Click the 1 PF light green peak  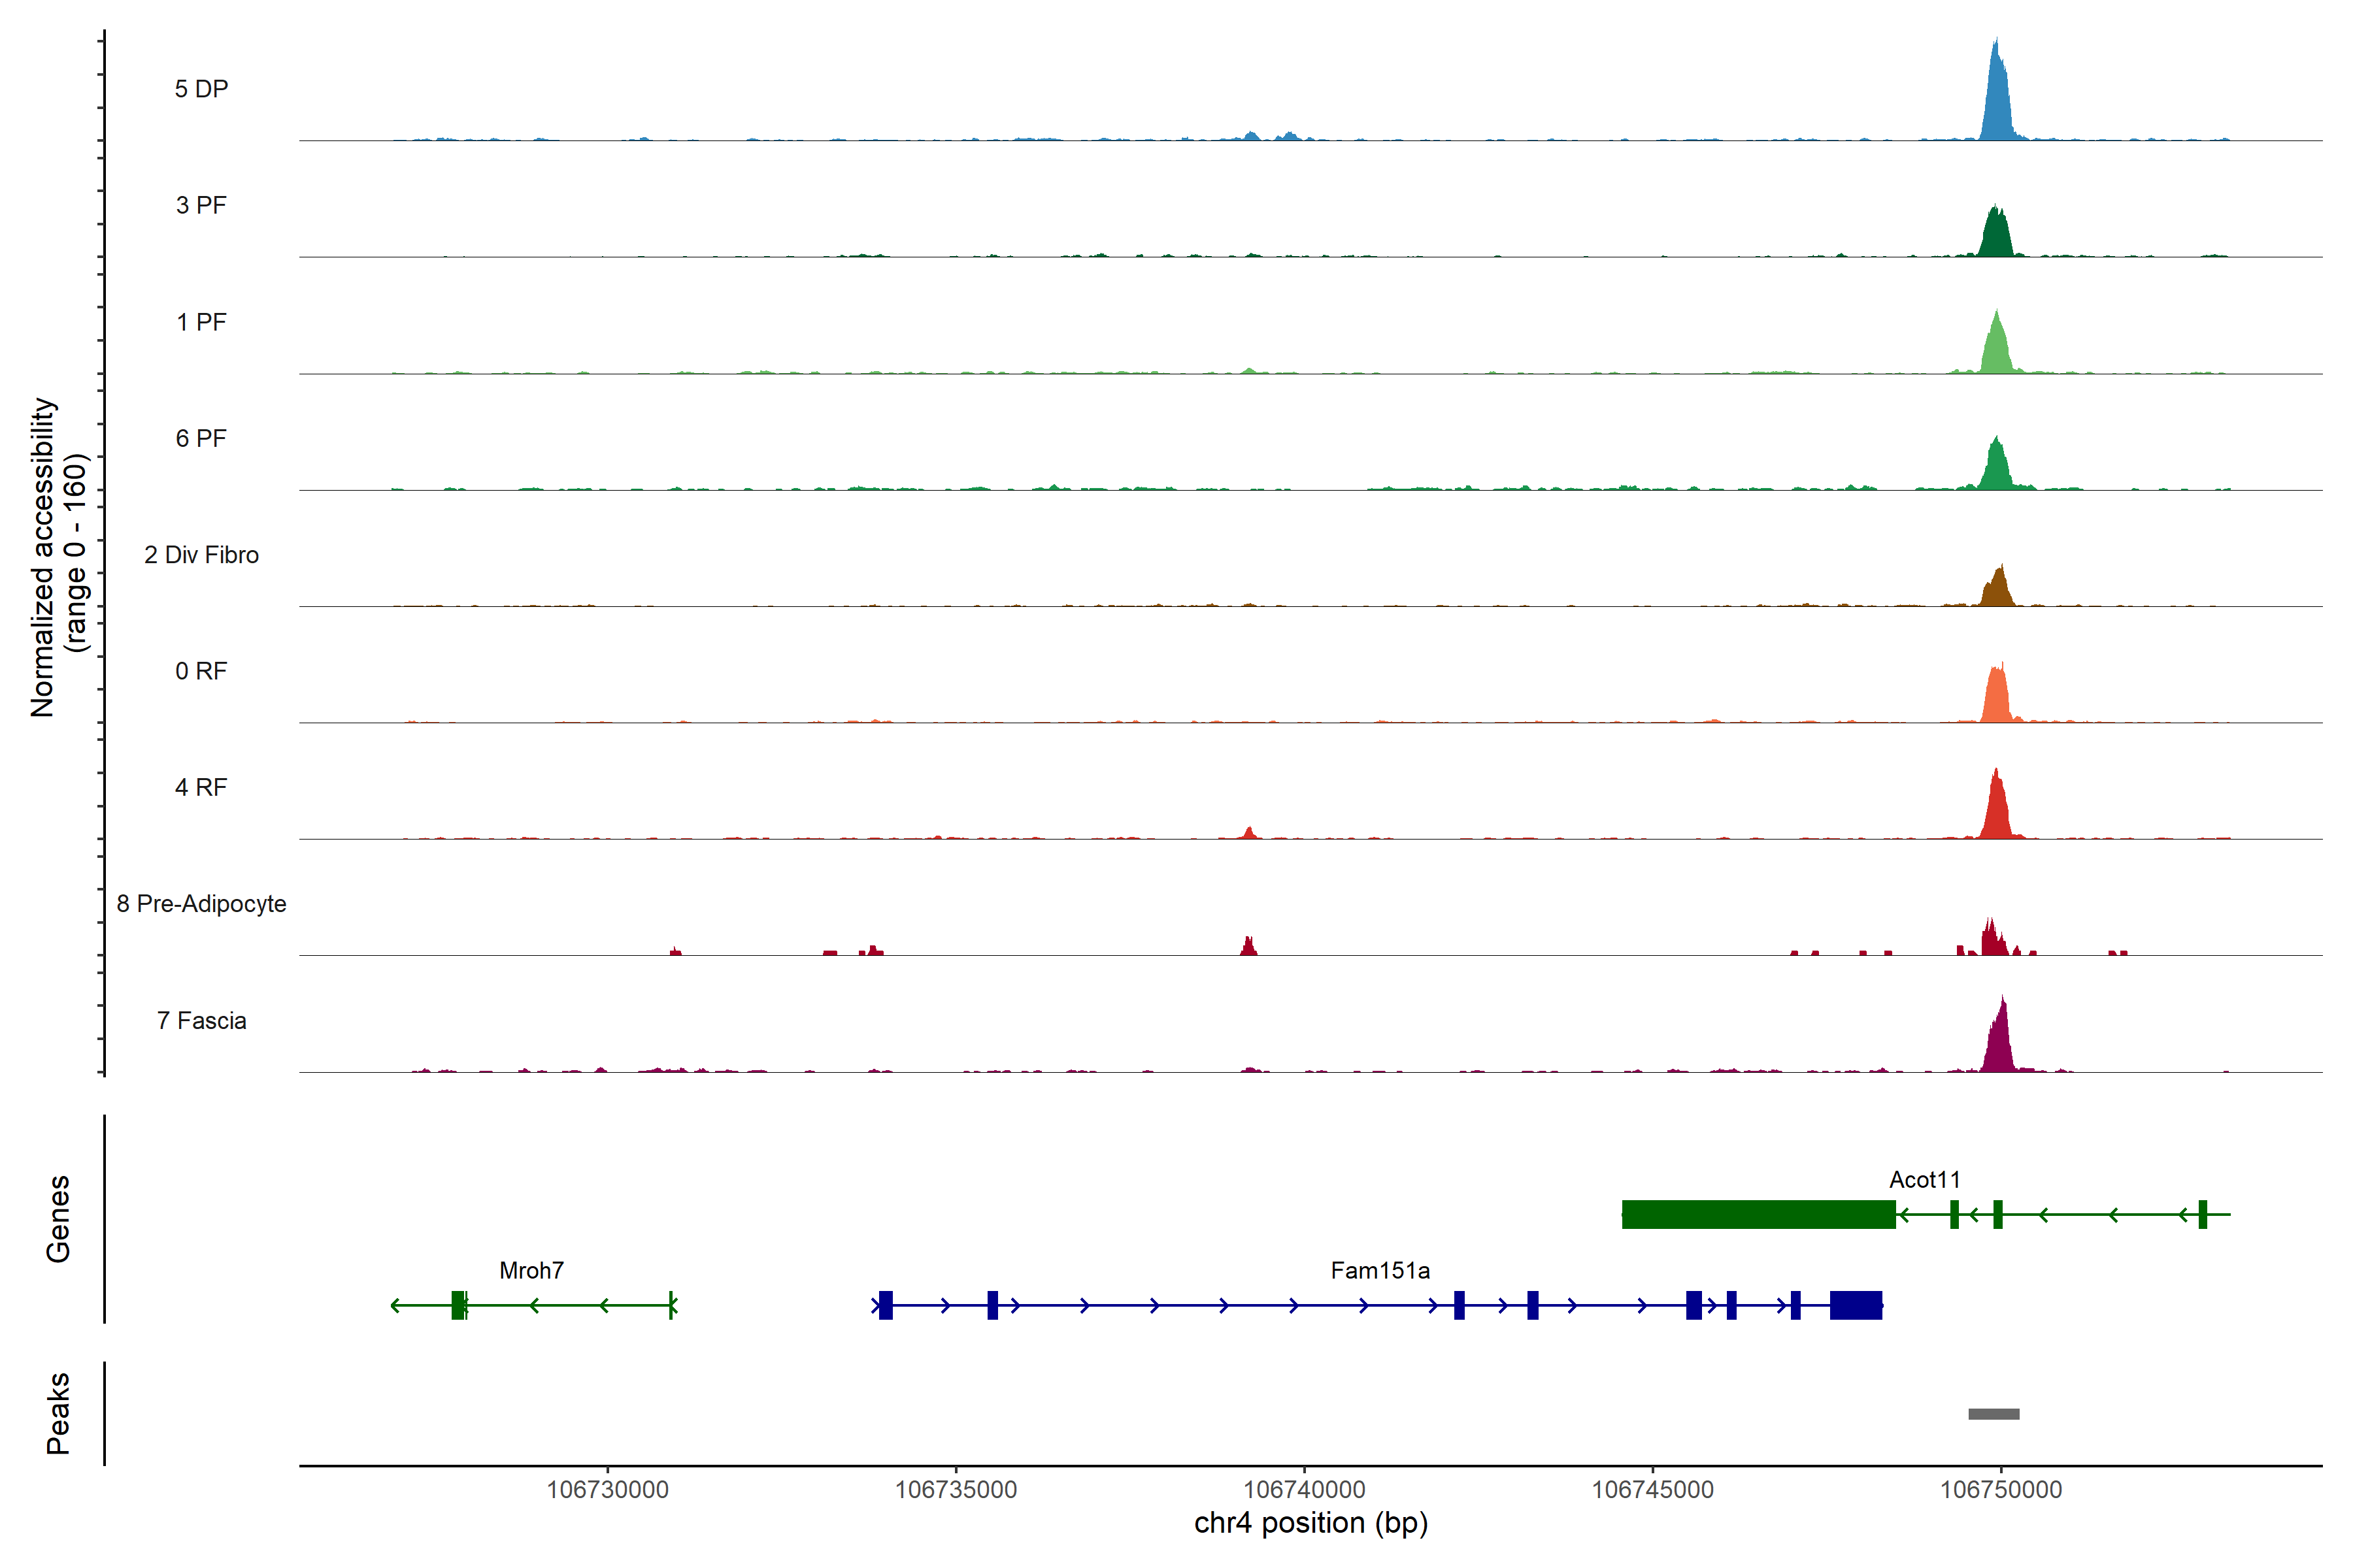[x=1997, y=350]
